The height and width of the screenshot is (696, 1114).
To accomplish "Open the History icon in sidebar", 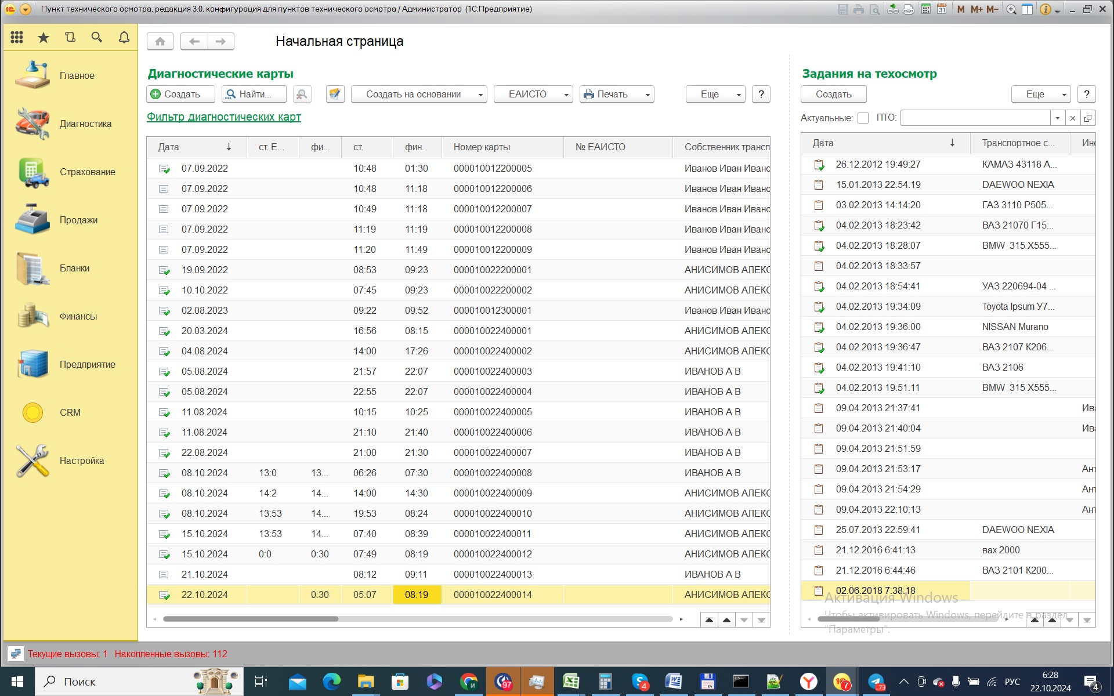I will click(x=70, y=37).
